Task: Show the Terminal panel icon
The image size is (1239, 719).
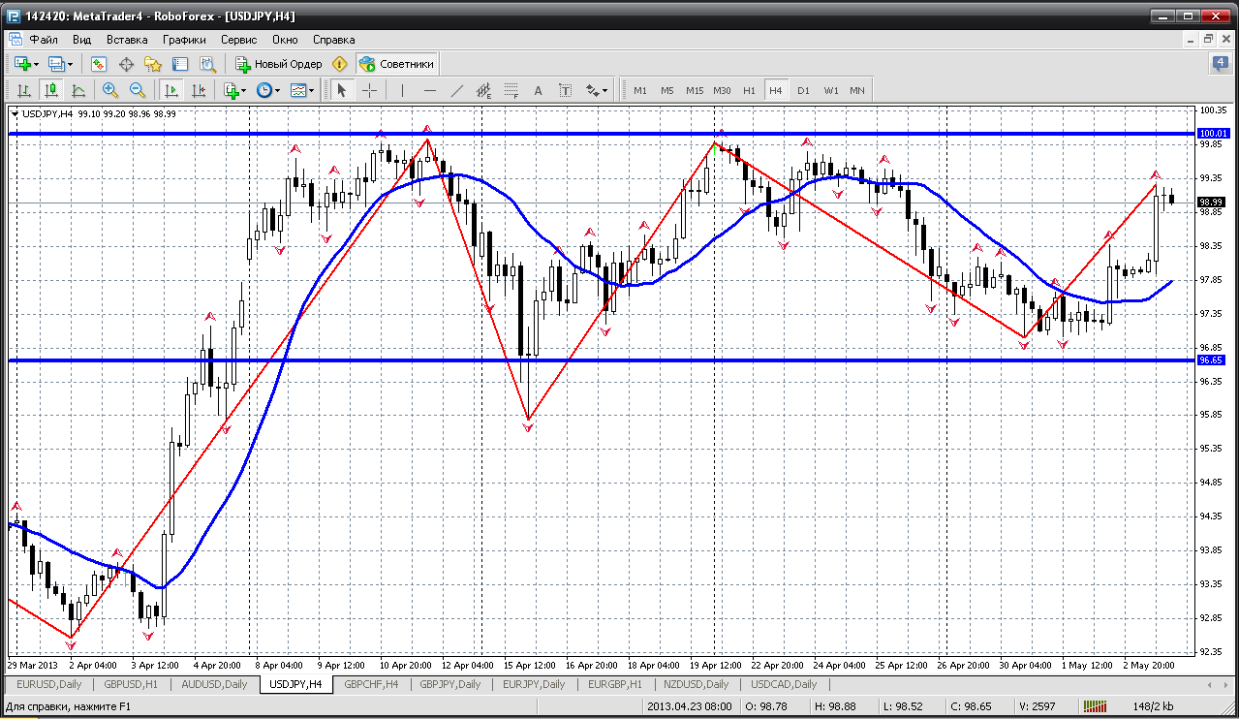Action: coord(180,64)
